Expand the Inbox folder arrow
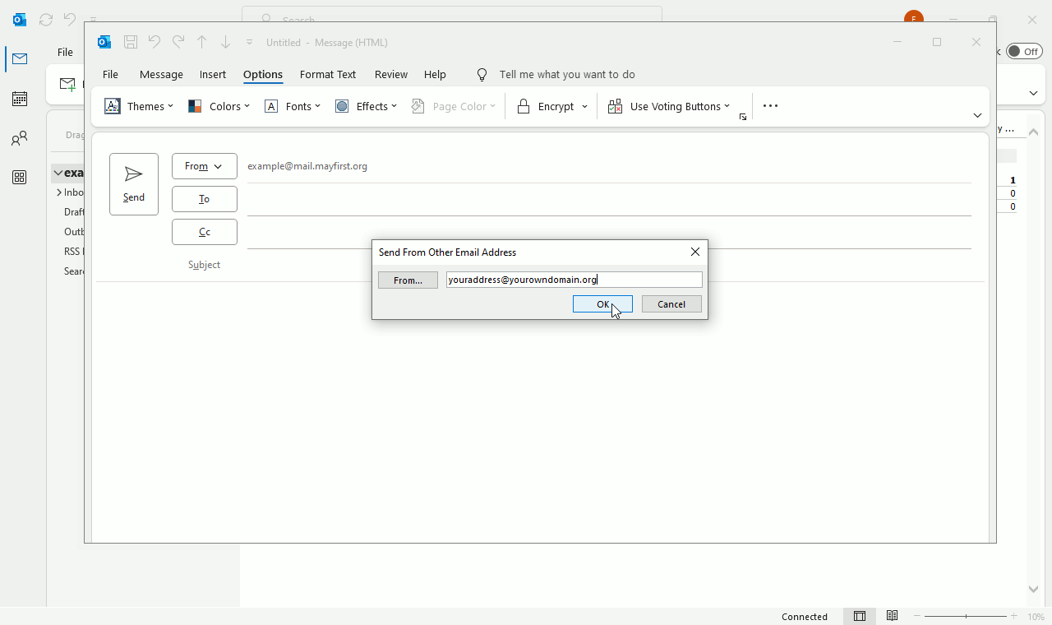Viewport: 1052px width, 625px height. click(x=59, y=192)
